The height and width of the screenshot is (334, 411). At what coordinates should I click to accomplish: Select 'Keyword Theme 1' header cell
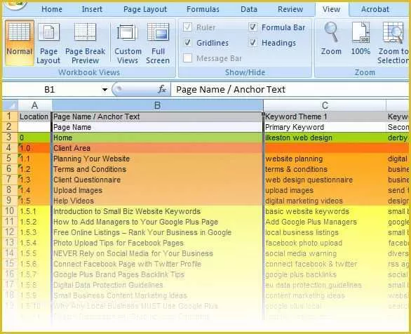(x=325, y=116)
